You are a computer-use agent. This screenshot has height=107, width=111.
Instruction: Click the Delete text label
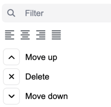pyautogui.click(x=37, y=77)
